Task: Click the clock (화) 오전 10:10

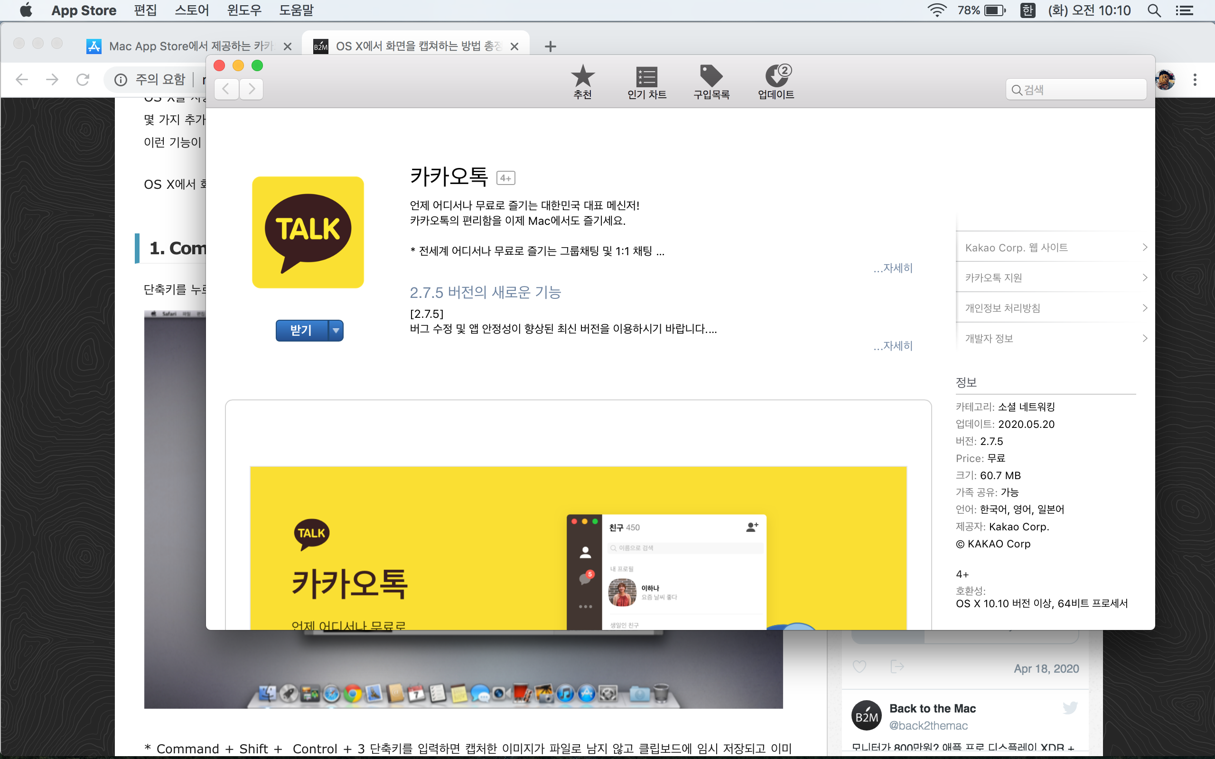Action: click(x=1089, y=10)
